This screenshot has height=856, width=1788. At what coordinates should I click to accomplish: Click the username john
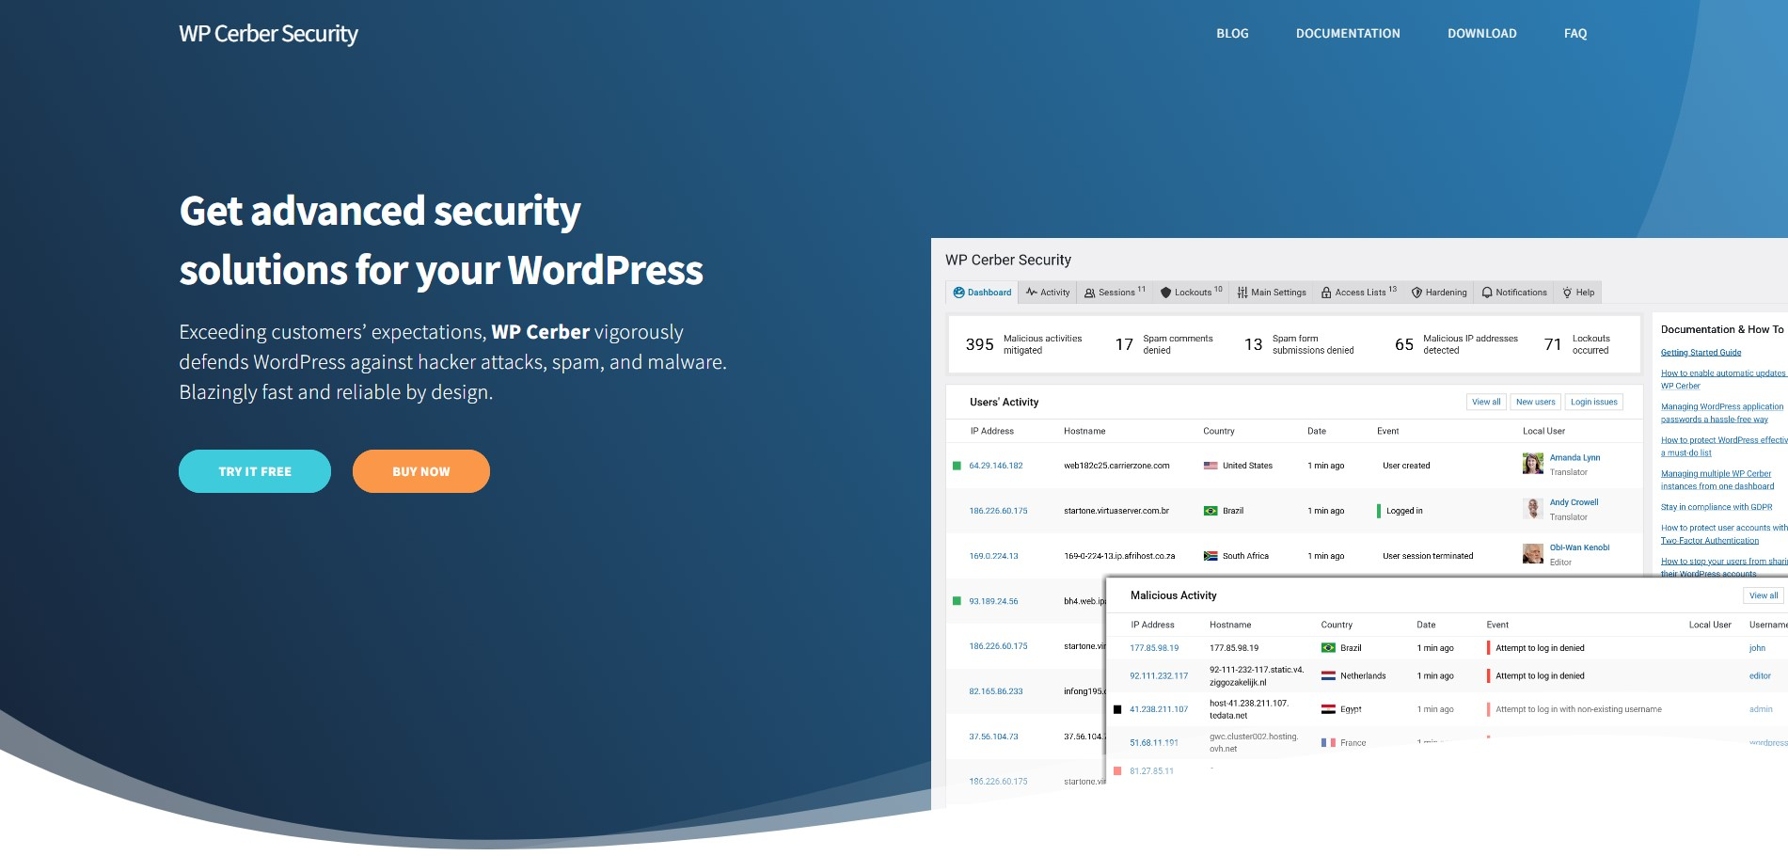[x=1757, y=648]
